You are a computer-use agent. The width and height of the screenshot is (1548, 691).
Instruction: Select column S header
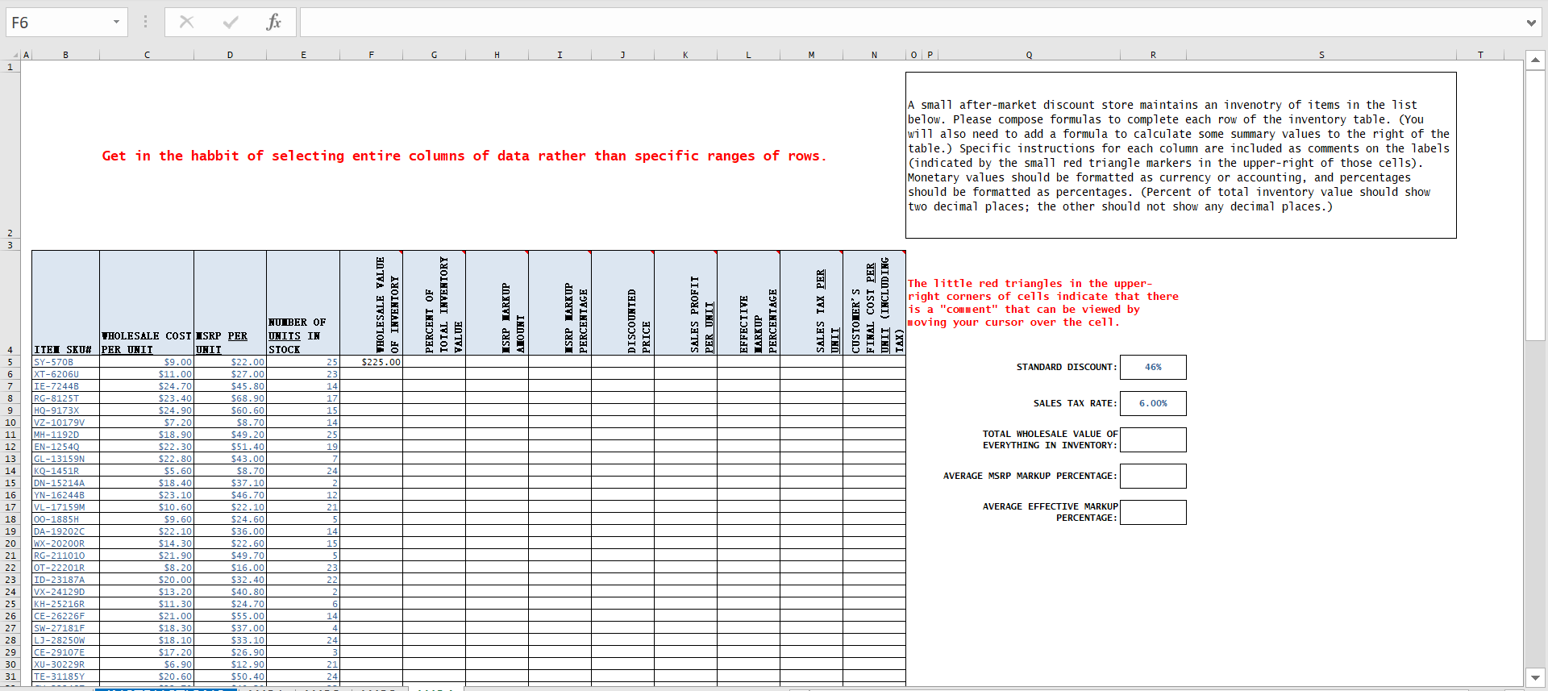[1321, 55]
